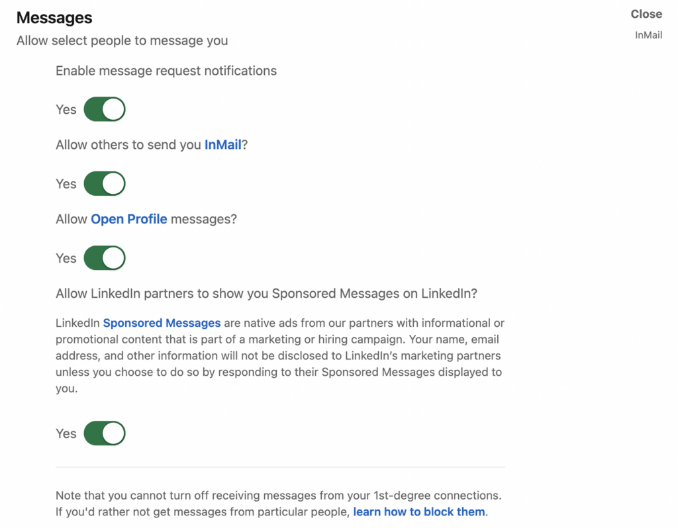Toggle off message request notifications

pyautogui.click(x=105, y=109)
